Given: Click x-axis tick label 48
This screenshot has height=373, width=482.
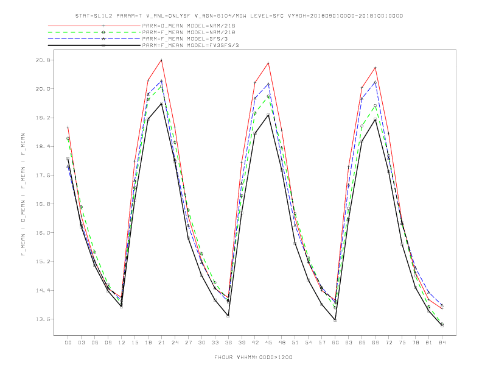Looking at the screenshot, I should pos(282,343).
